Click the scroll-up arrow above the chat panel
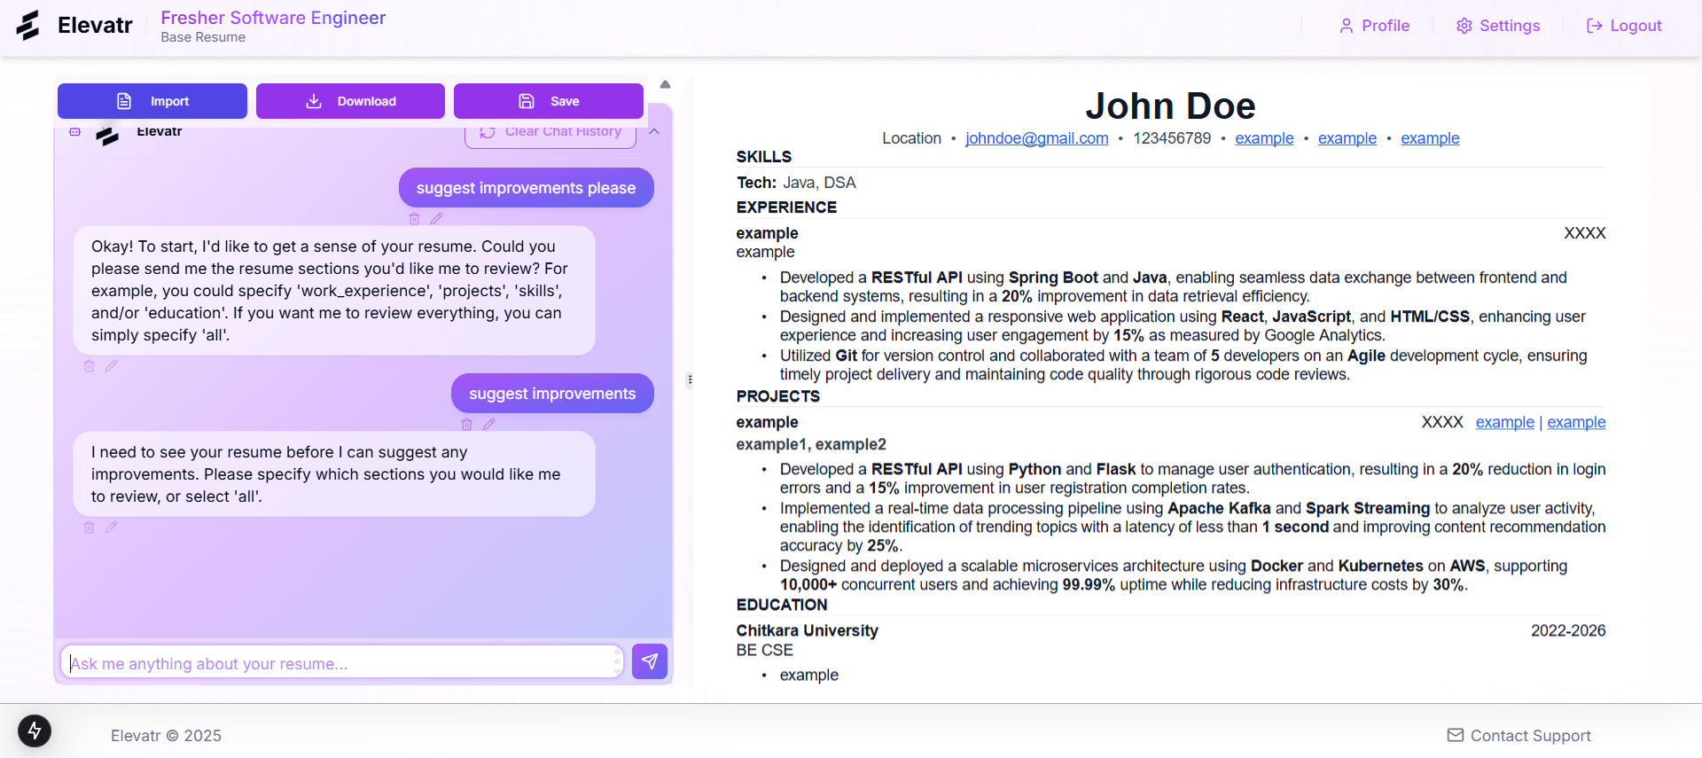The width and height of the screenshot is (1702, 758). coord(665,84)
